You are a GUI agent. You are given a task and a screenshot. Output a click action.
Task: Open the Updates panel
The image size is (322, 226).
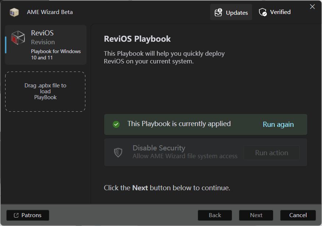click(231, 12)
